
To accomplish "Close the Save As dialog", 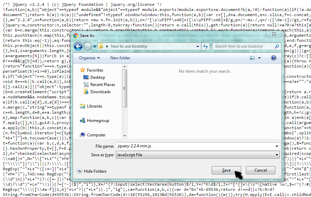I will [x=274, y=34].
